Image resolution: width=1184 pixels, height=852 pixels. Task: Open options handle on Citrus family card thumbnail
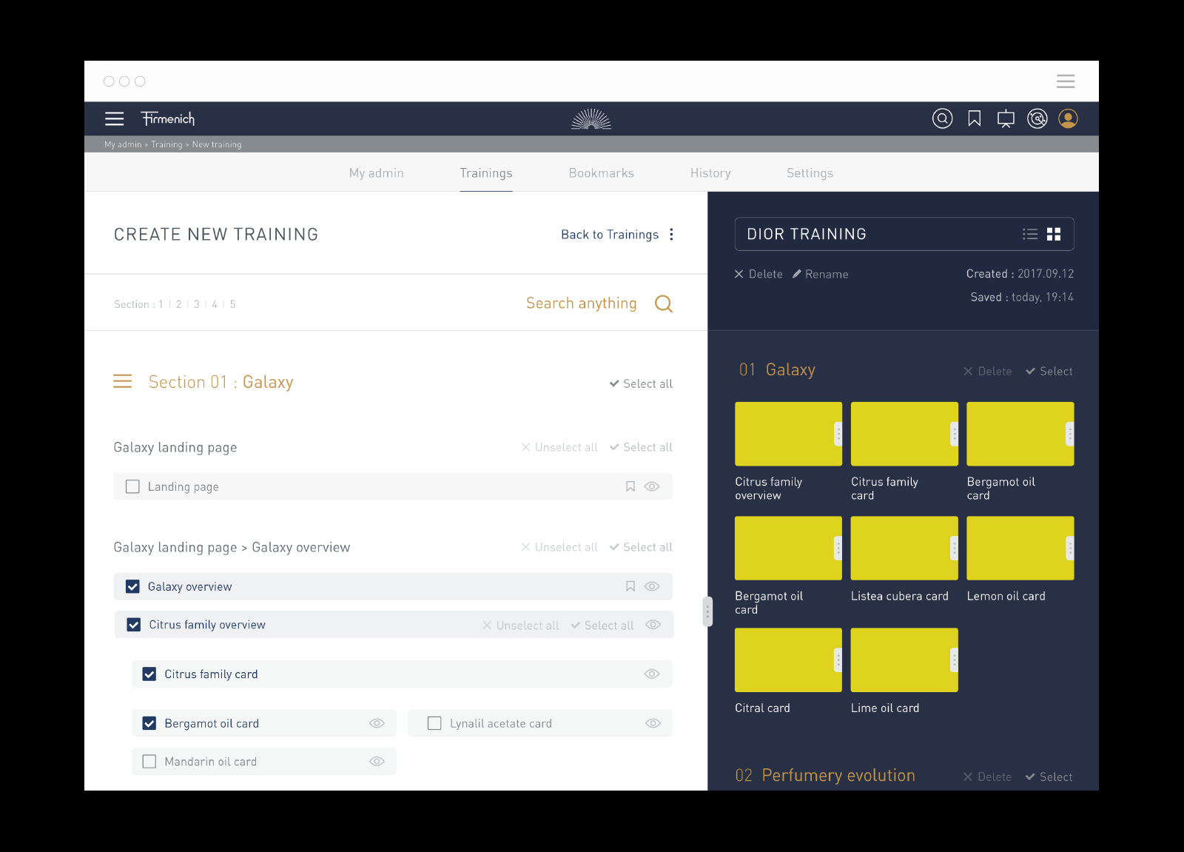[954, 434]
